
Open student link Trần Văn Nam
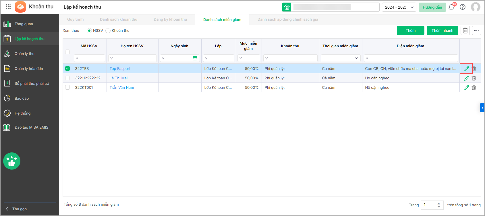coord(122,87)
